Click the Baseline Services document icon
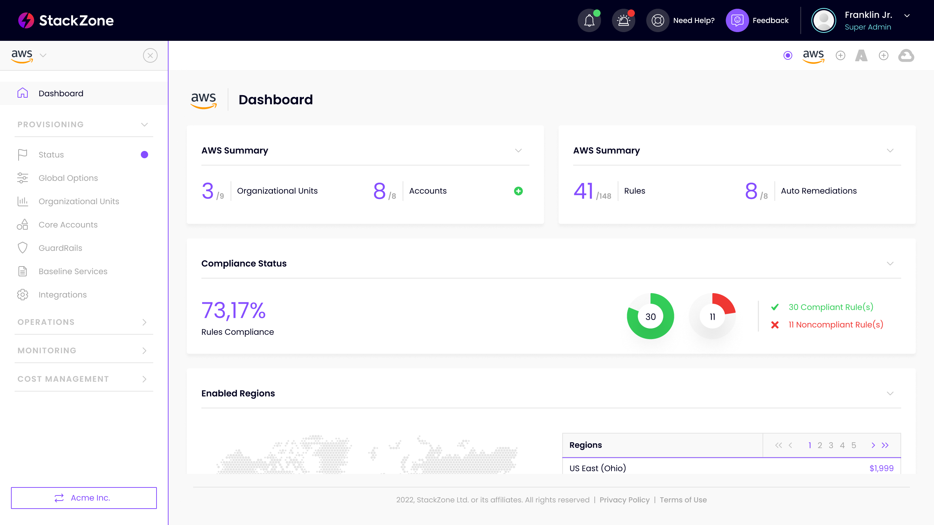This screenshot has width=934, height=525. click(x=23, y=271)
